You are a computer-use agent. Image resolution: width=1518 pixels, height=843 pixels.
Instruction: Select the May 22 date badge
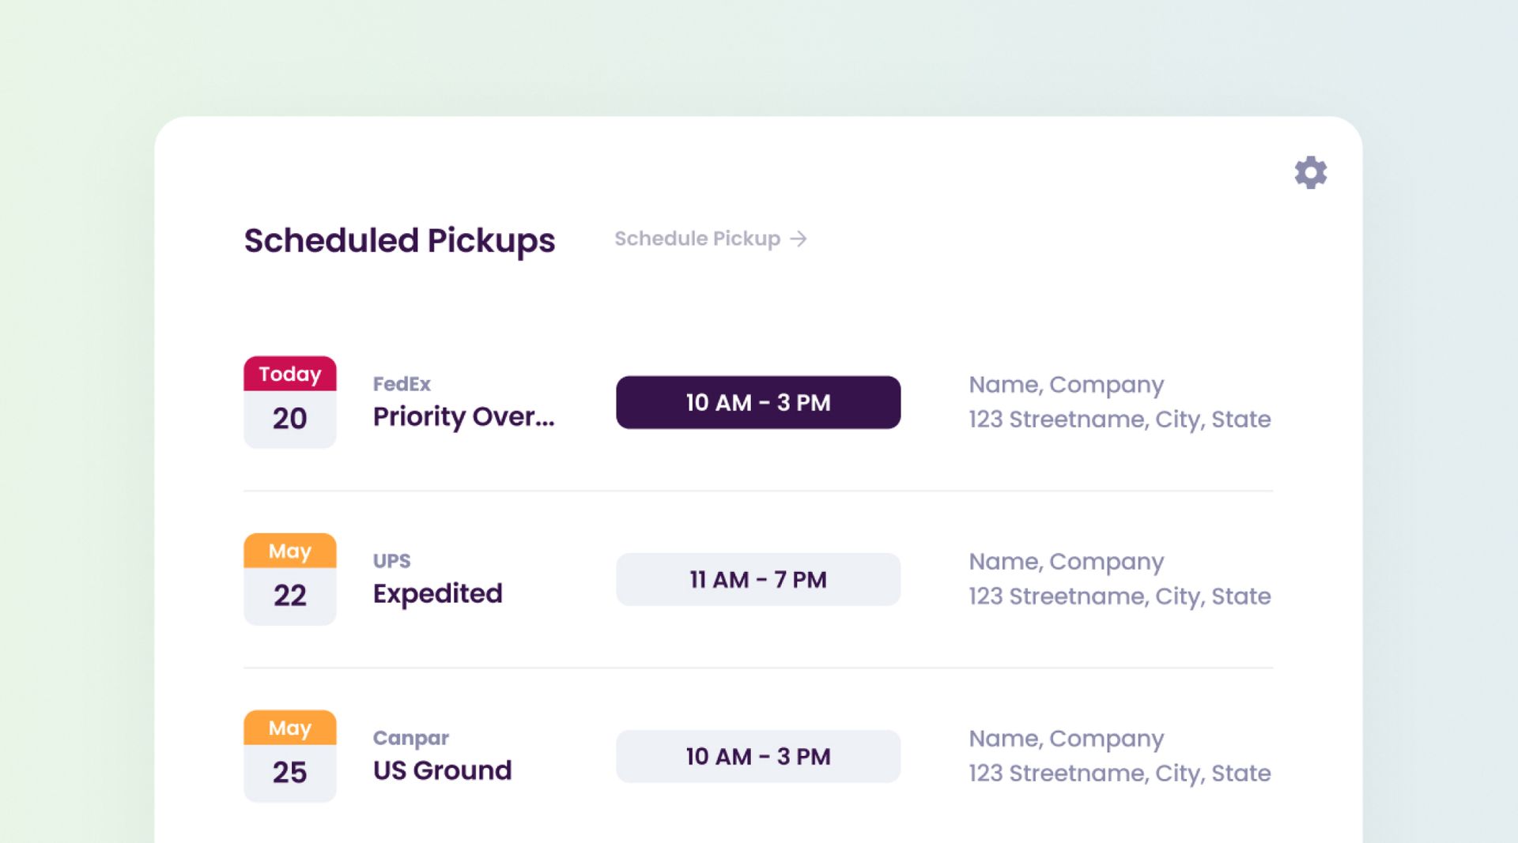(289, 579)
